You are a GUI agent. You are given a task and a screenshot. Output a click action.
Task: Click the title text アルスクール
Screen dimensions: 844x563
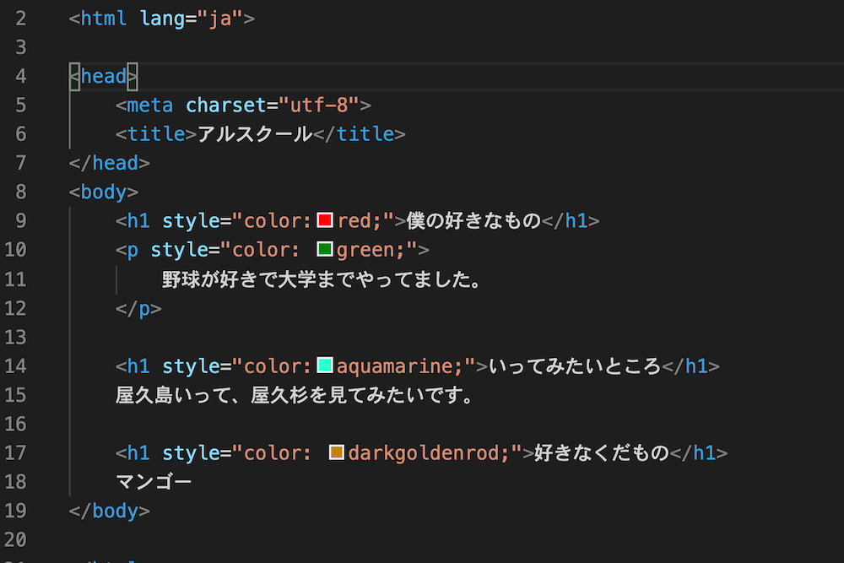(255, 134)
